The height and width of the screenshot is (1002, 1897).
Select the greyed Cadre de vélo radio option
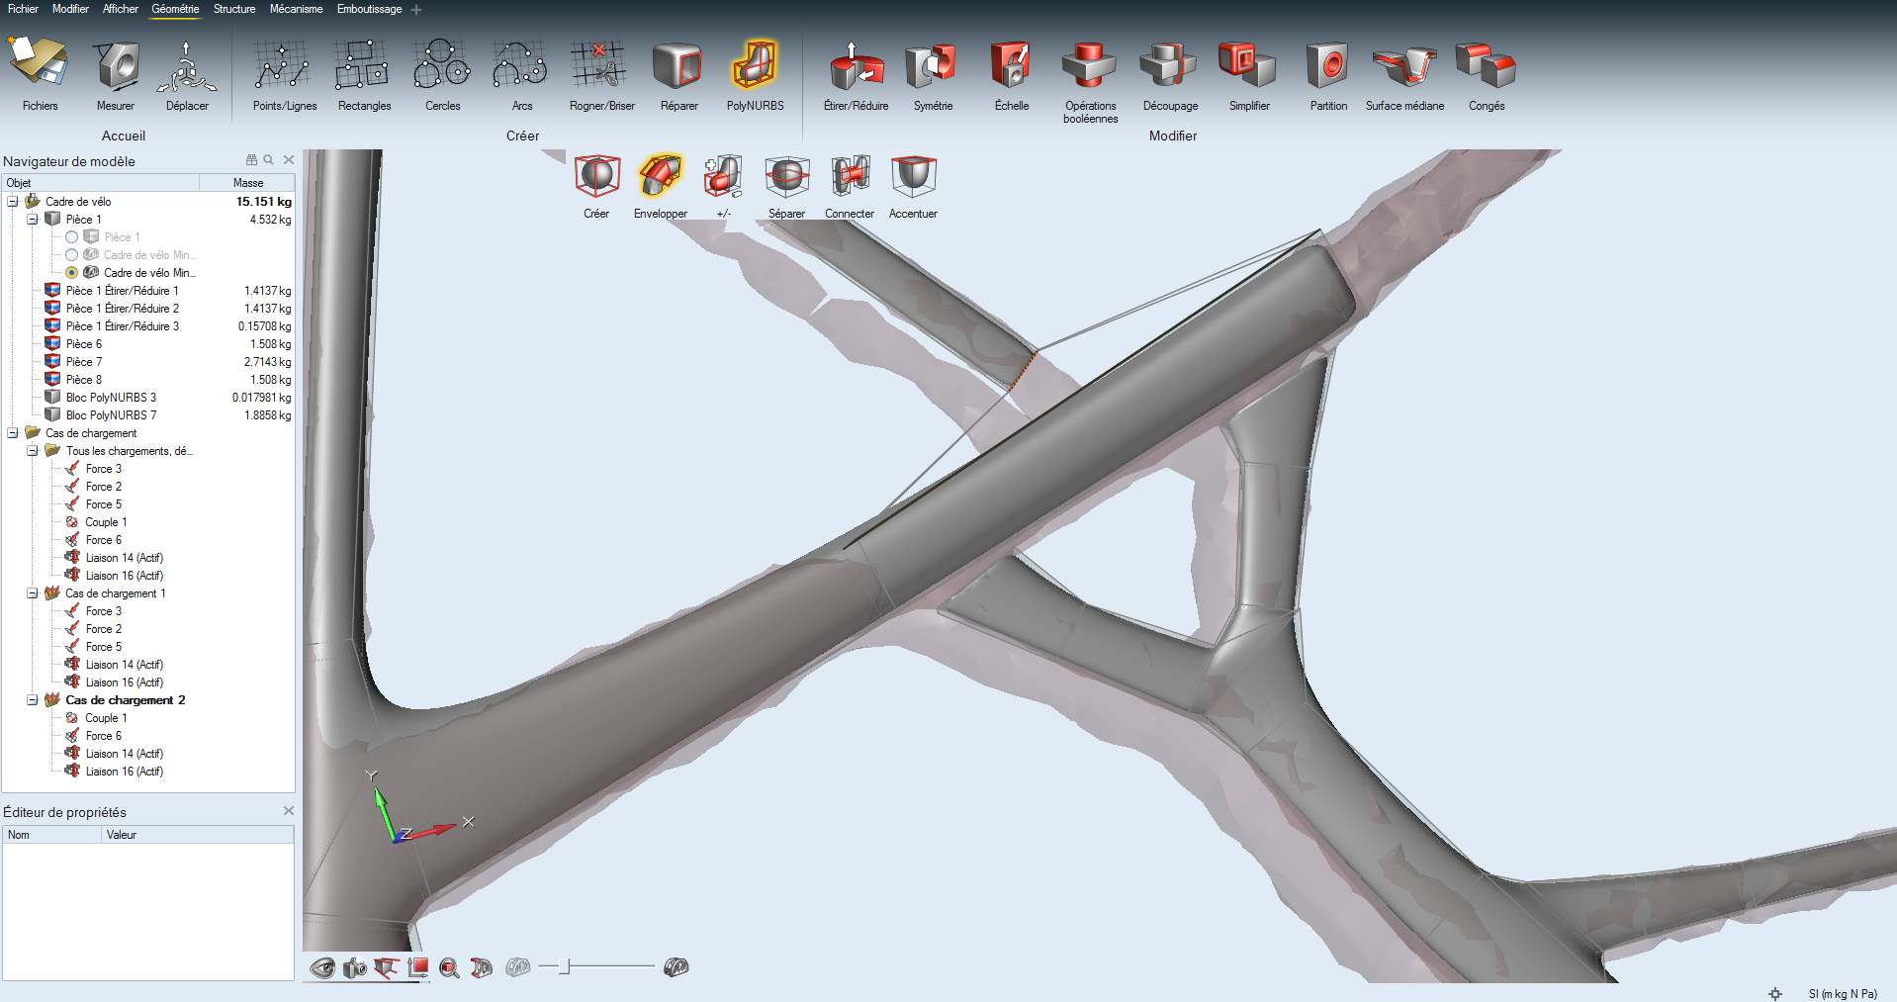(x=71, y=255)
